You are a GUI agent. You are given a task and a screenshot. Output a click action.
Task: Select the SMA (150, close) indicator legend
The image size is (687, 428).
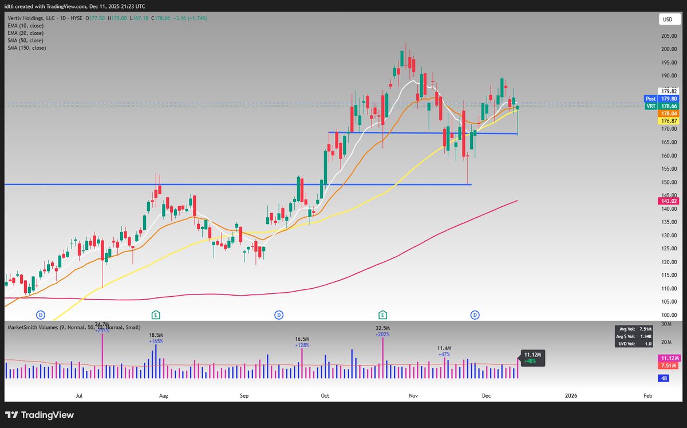click(27, 48)
